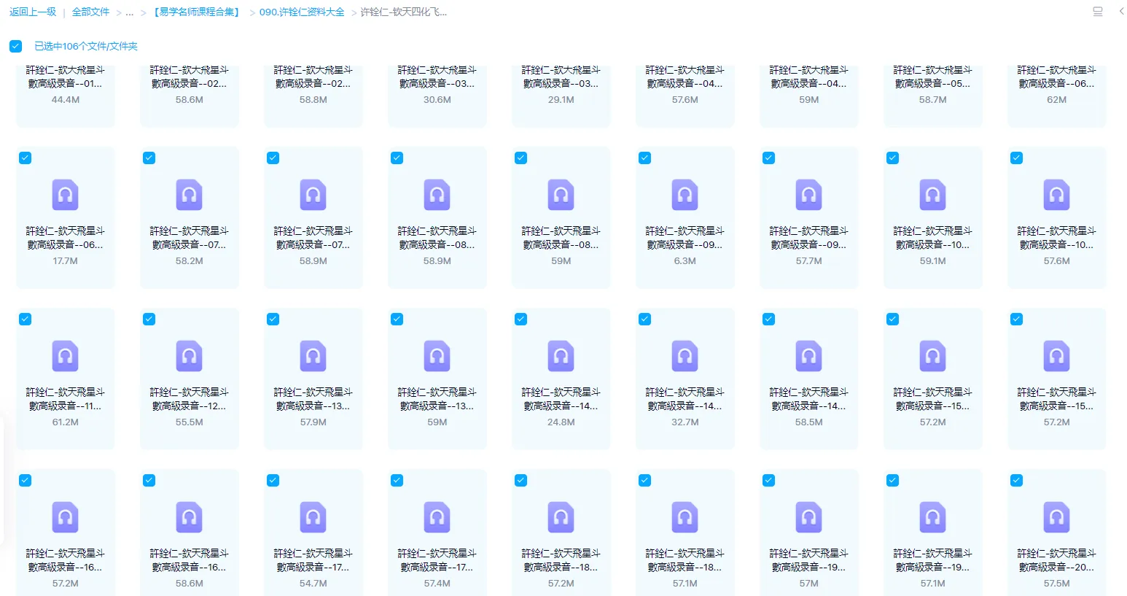
Task: Click the 61.2M size label
Action: pyautogui.click(x=66, y=422)
